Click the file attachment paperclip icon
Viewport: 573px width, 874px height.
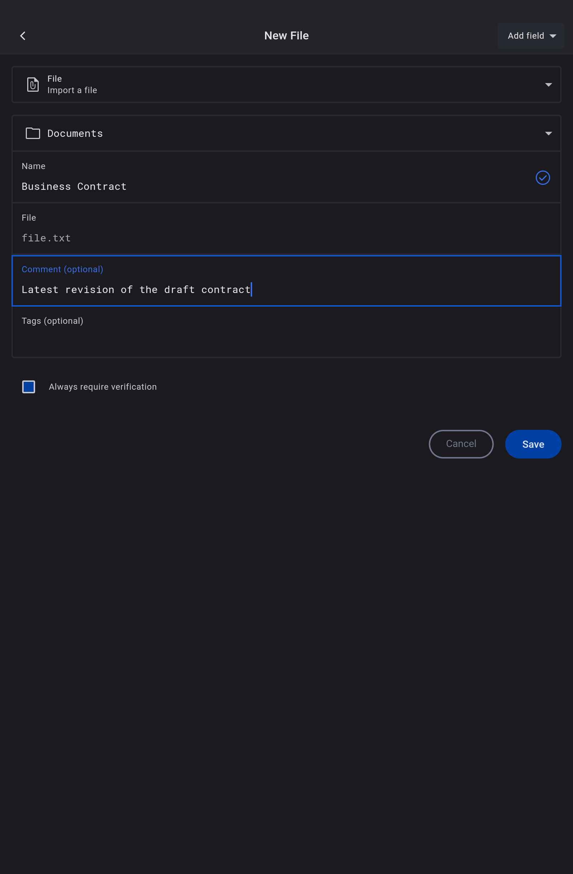click(33, 85)
